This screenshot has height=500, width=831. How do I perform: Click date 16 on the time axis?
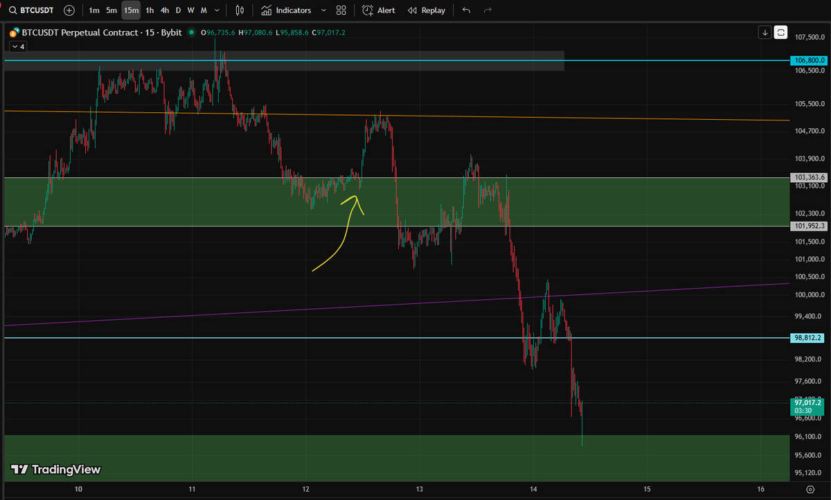click(760, 490)
